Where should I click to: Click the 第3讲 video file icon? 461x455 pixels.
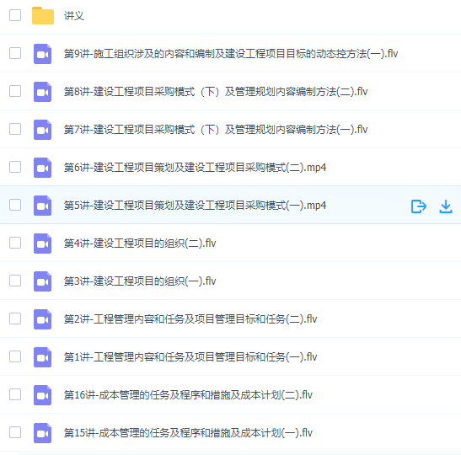pos(43,281)
